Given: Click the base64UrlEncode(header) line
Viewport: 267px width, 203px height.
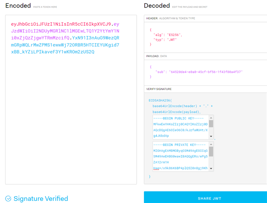Looking at the screenshot, I should pyautogui.click(x=183, y=106).
